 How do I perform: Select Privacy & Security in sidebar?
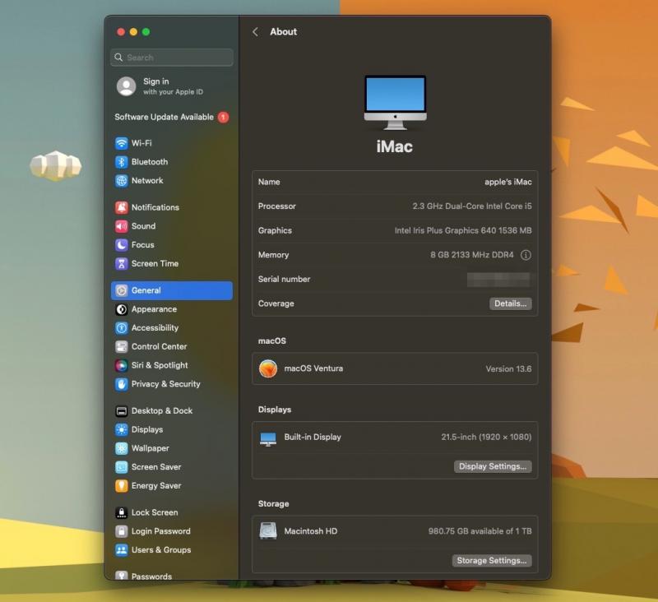165,384
